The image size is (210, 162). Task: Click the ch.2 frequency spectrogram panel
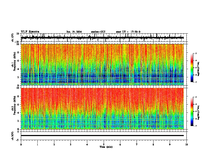102,109
